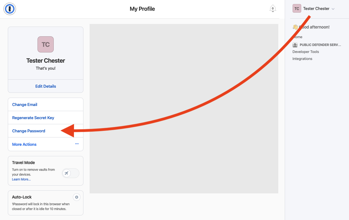Open the More Actions menu
349x220 pixels.
(x=24, y=144)
